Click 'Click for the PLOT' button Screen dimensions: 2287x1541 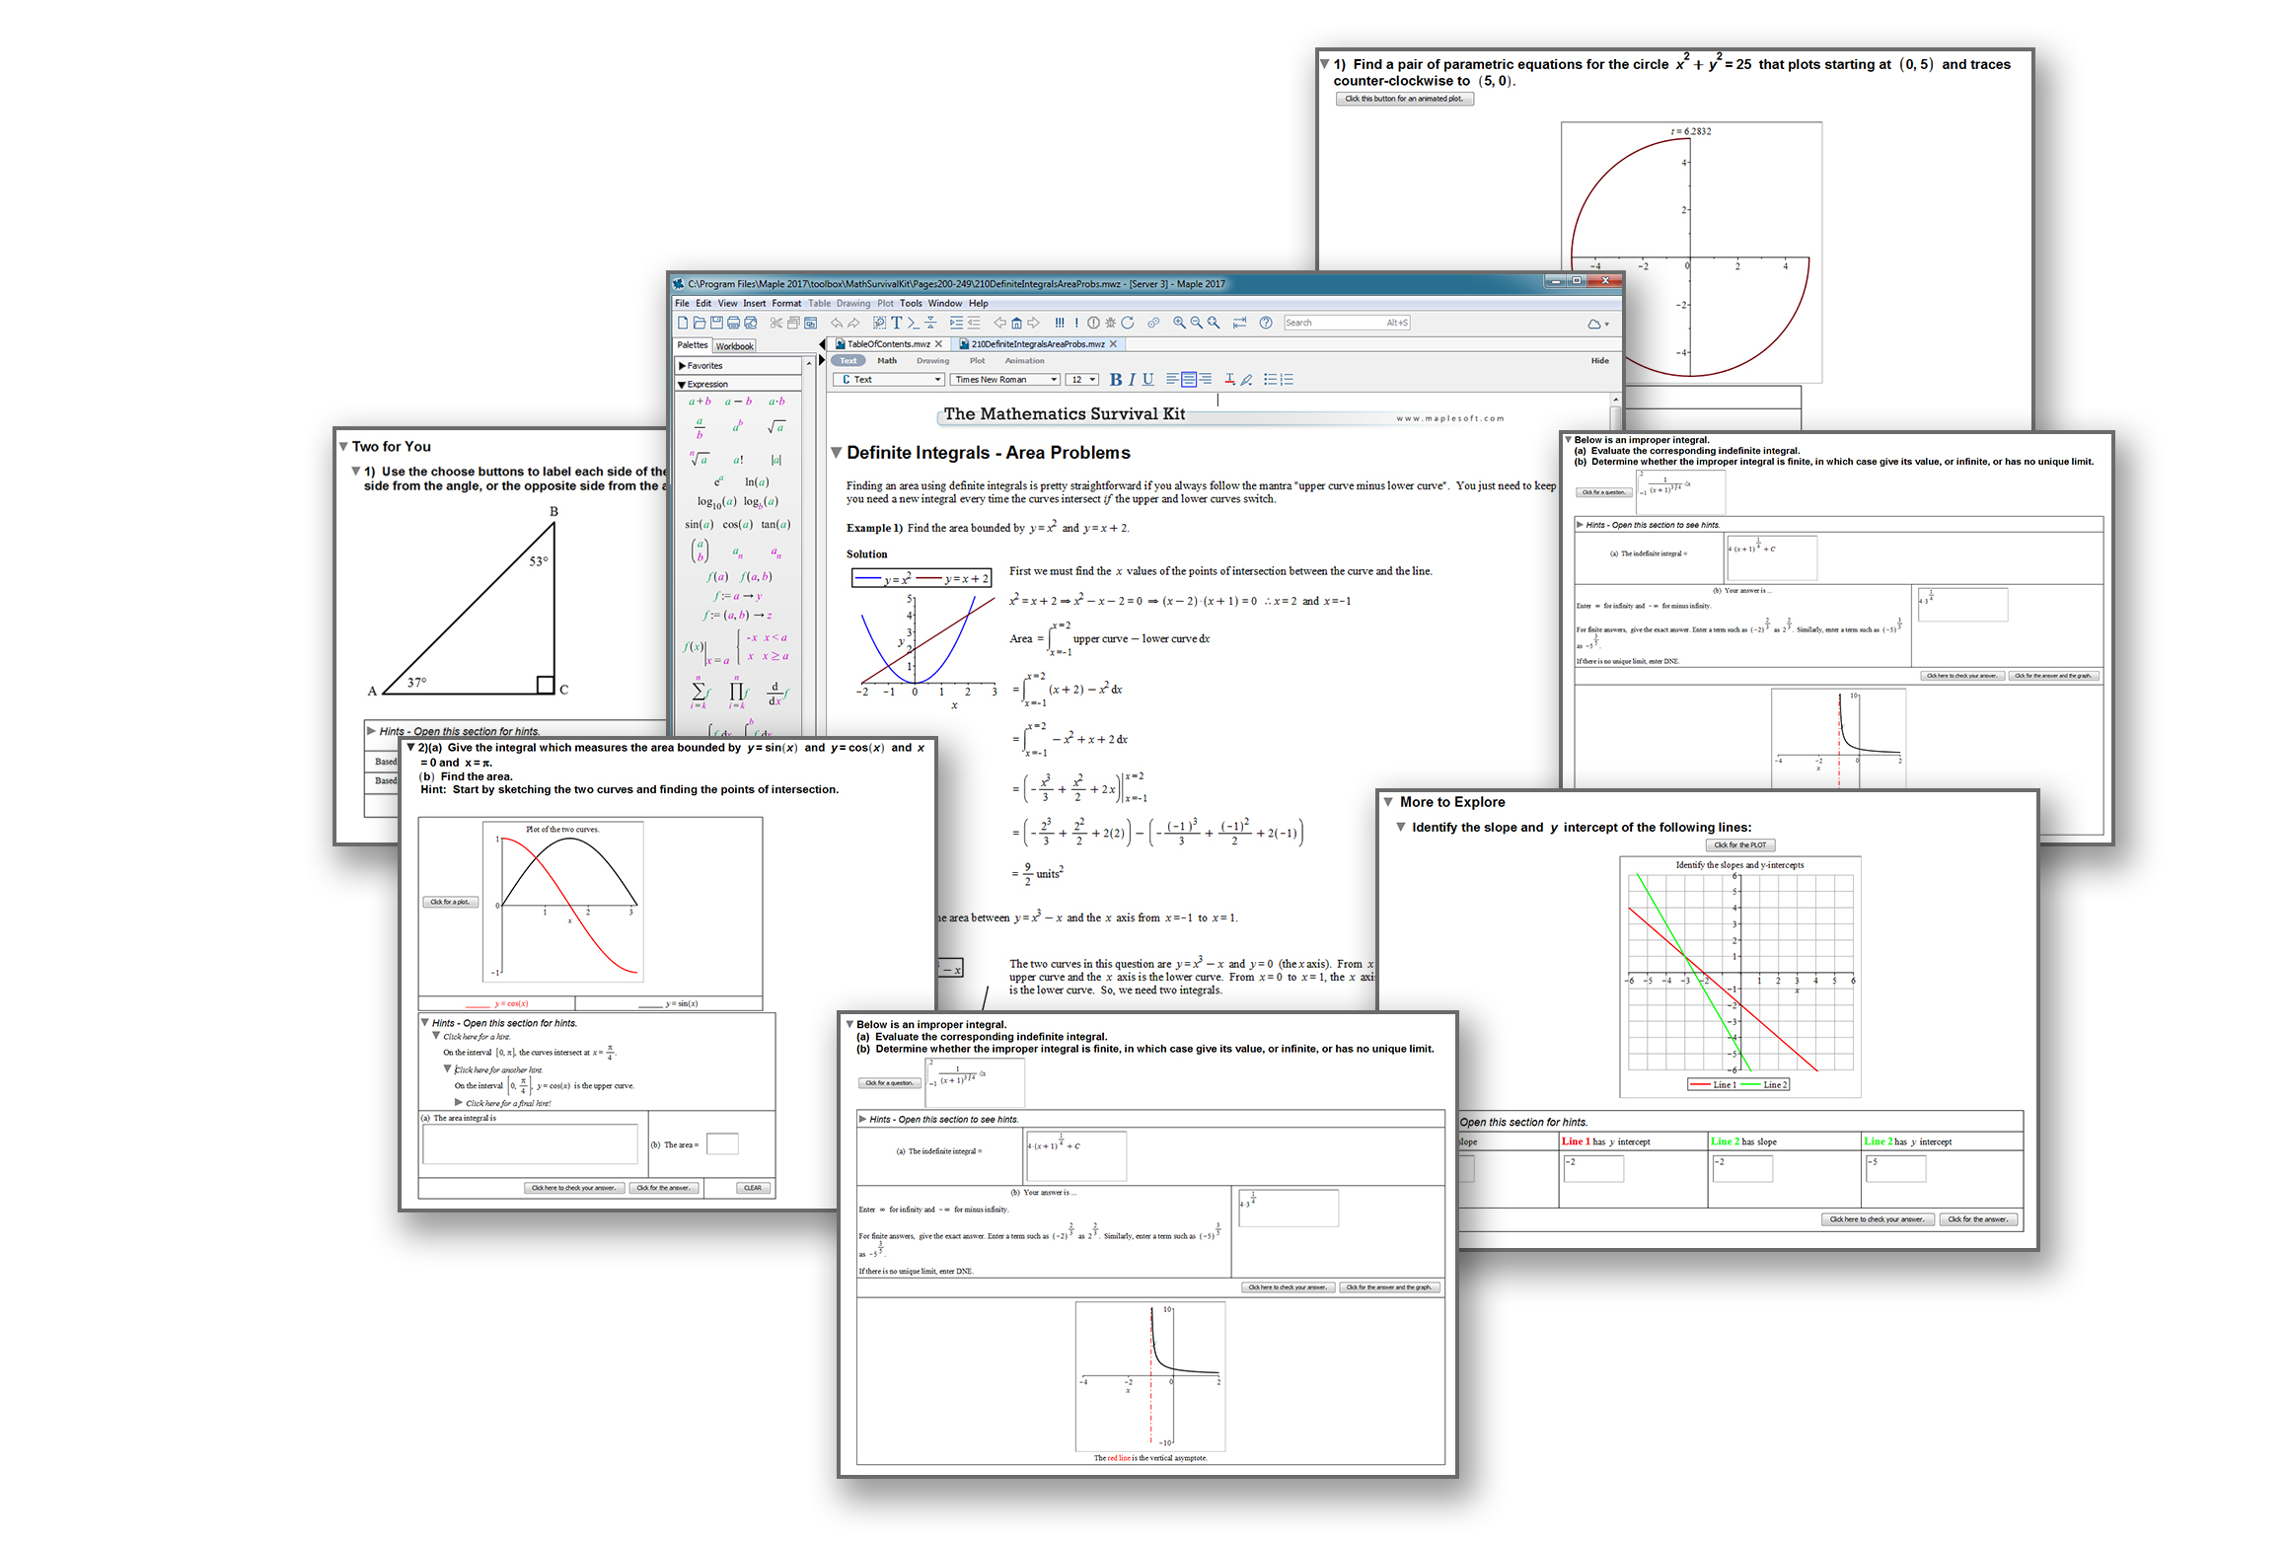[x=1739, y=845]
